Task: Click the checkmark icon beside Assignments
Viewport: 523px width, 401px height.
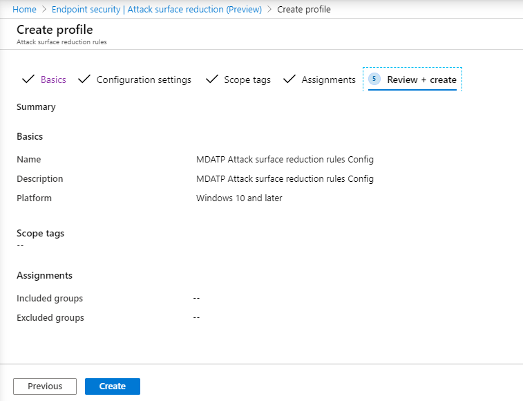Action: pyautogui.click(x=289, y=79)
